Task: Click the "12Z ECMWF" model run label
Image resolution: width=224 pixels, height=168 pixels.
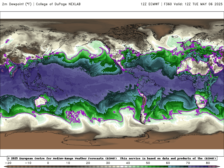Action: pos(150,4)
